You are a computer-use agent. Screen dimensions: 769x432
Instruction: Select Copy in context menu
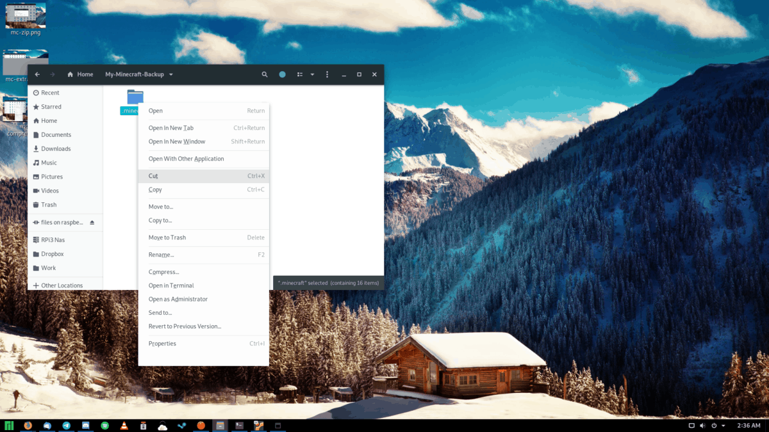(x=204, y=189)
